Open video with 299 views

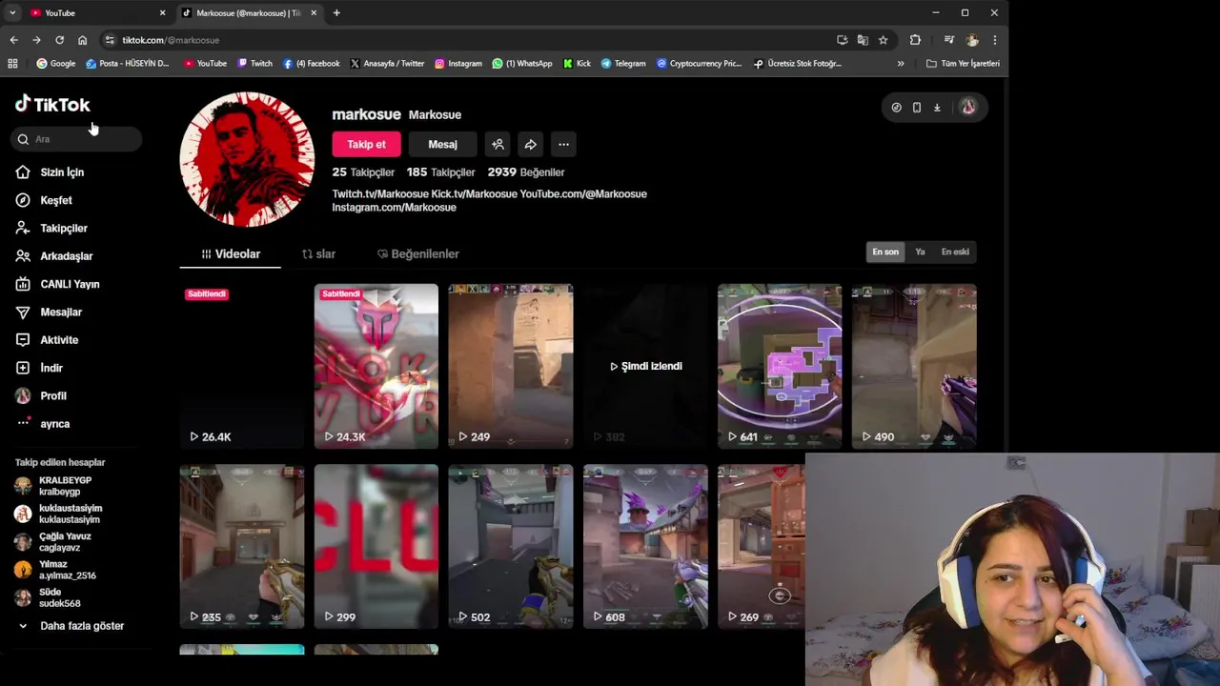coord(376,546)
